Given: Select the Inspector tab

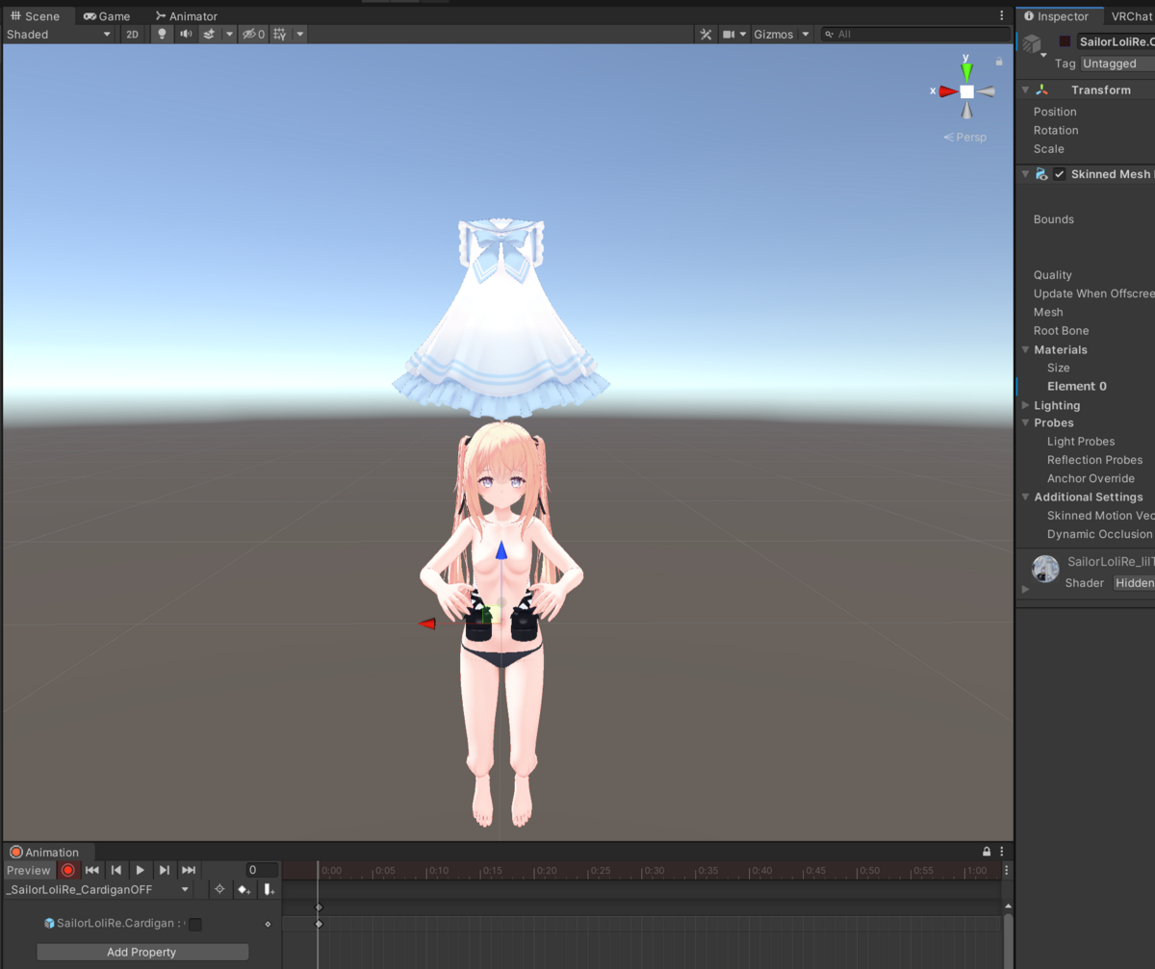Looking at the screenshot, I should click(x=1057, y=16).
